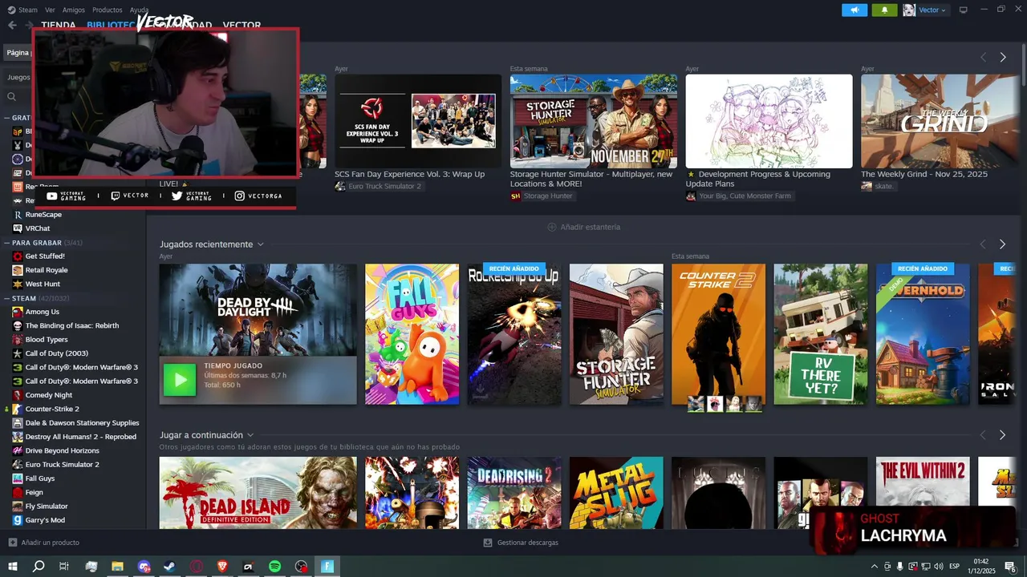The height and width of the screenshot is (577, 1027).
Task: Open the taskbar volume icon
Action: [x=940, y=567]
